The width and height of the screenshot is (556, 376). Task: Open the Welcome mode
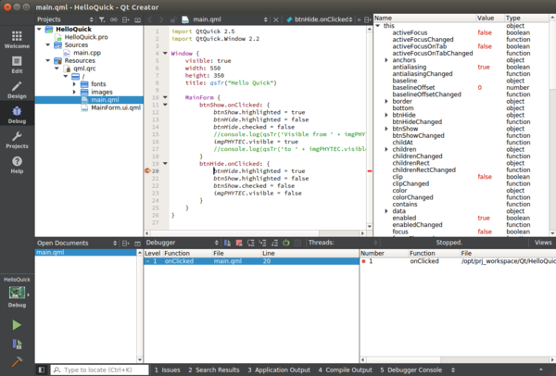pyautogui.click(x=17, y=39)
